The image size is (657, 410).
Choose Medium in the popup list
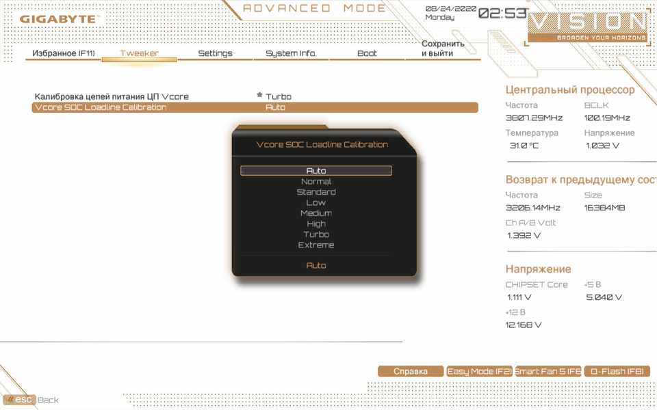coord(316,213)
